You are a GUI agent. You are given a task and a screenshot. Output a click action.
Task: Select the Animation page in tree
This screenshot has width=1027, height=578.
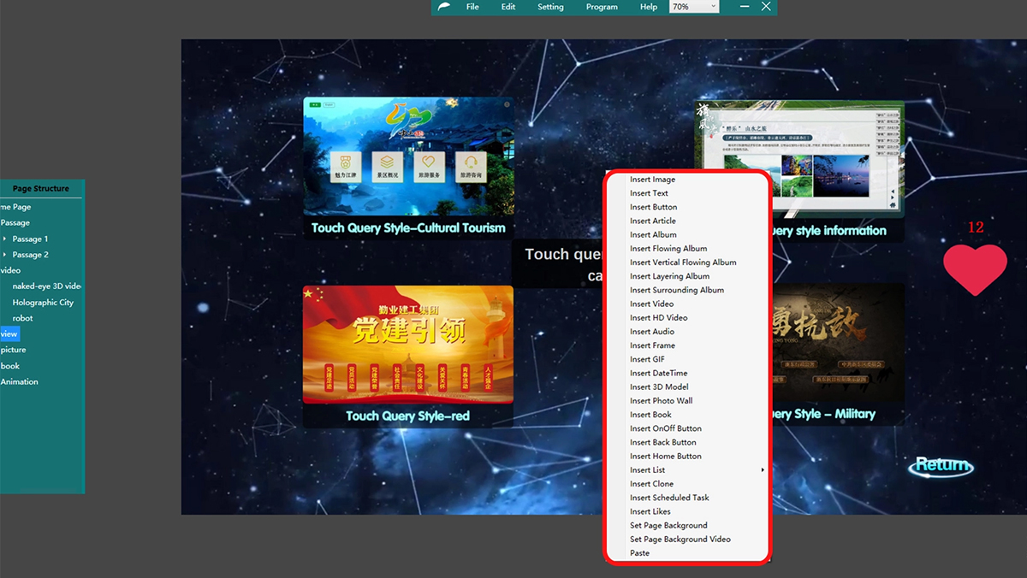coord(20,382)
